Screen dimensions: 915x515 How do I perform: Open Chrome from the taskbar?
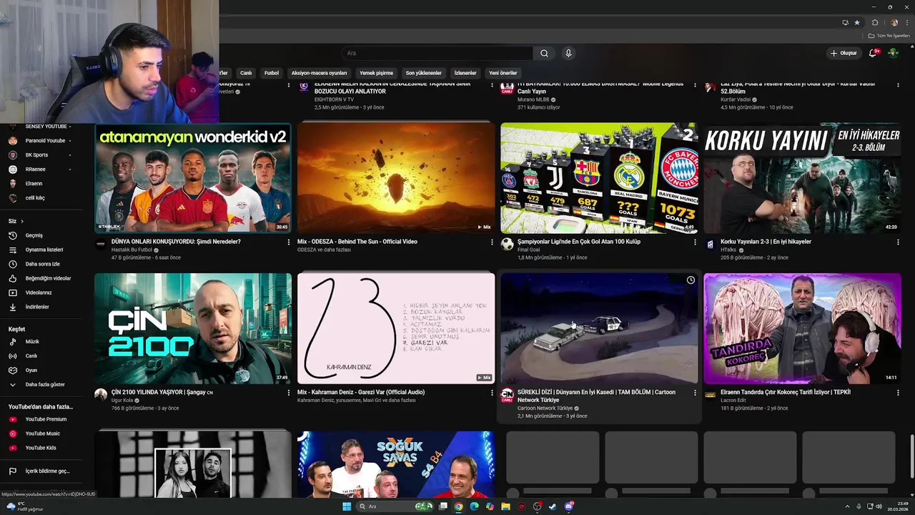pos(458,506)
